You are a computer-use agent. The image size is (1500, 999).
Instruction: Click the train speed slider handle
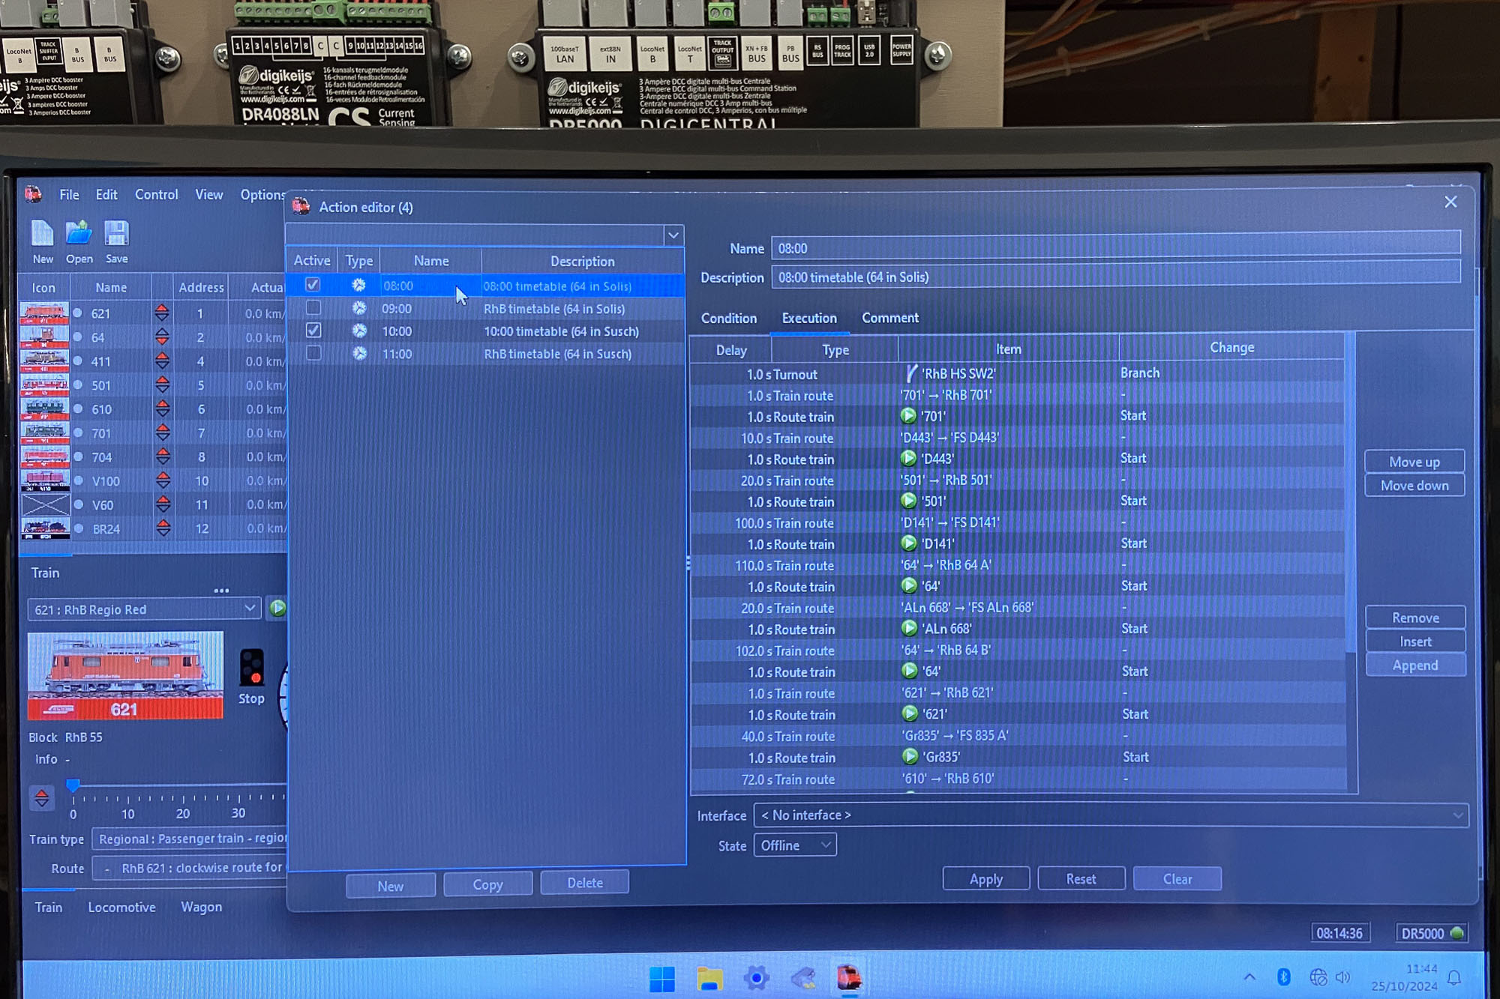pyautogui.click(x=73, y=785)
